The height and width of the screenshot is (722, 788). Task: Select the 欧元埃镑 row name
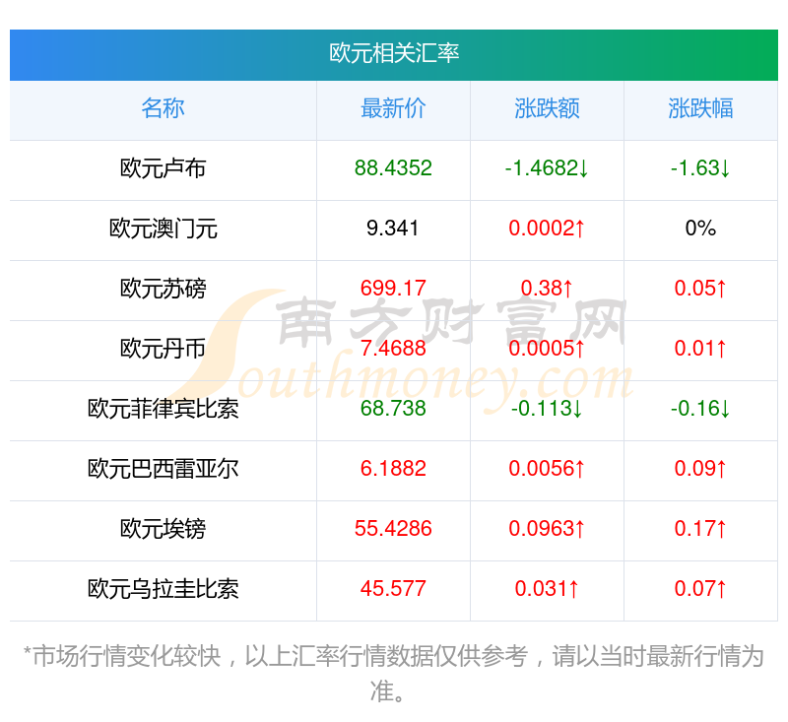(x=163, y=529)
